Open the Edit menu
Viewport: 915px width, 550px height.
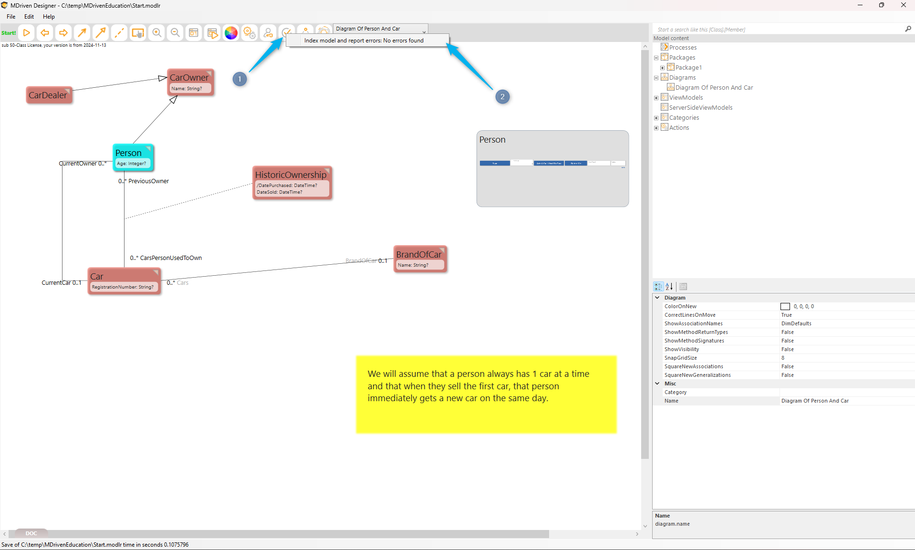click(29, 17)
